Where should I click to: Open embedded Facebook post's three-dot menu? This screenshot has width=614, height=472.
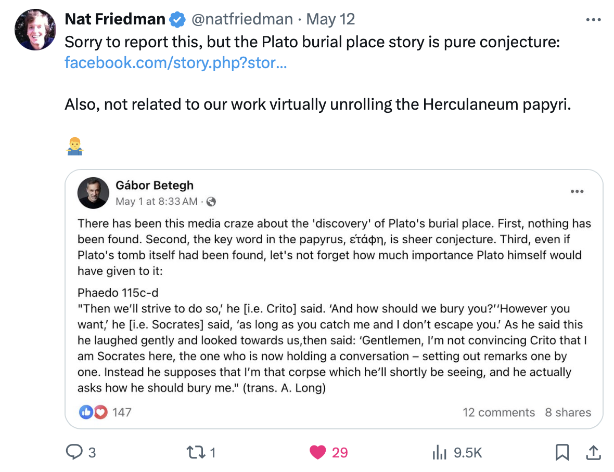(x=577, y=191)
